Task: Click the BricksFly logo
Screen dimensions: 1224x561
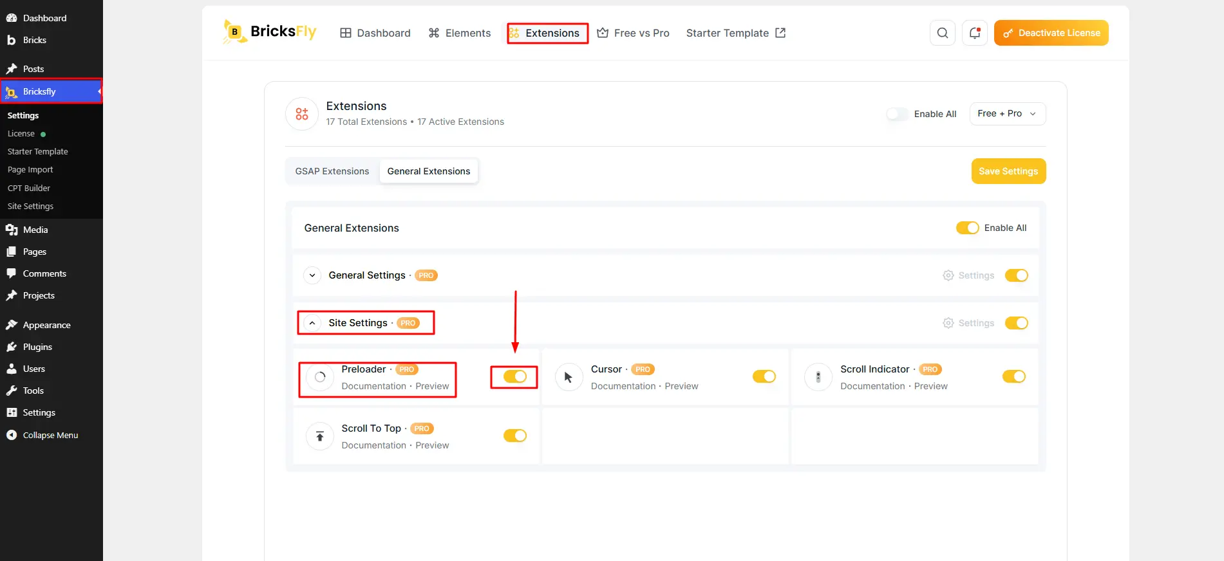Action: tap(270, 32)
